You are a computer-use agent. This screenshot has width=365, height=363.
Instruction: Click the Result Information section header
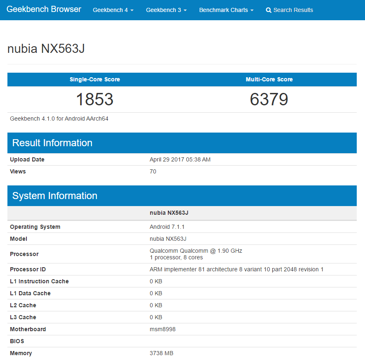pos(182,143)
